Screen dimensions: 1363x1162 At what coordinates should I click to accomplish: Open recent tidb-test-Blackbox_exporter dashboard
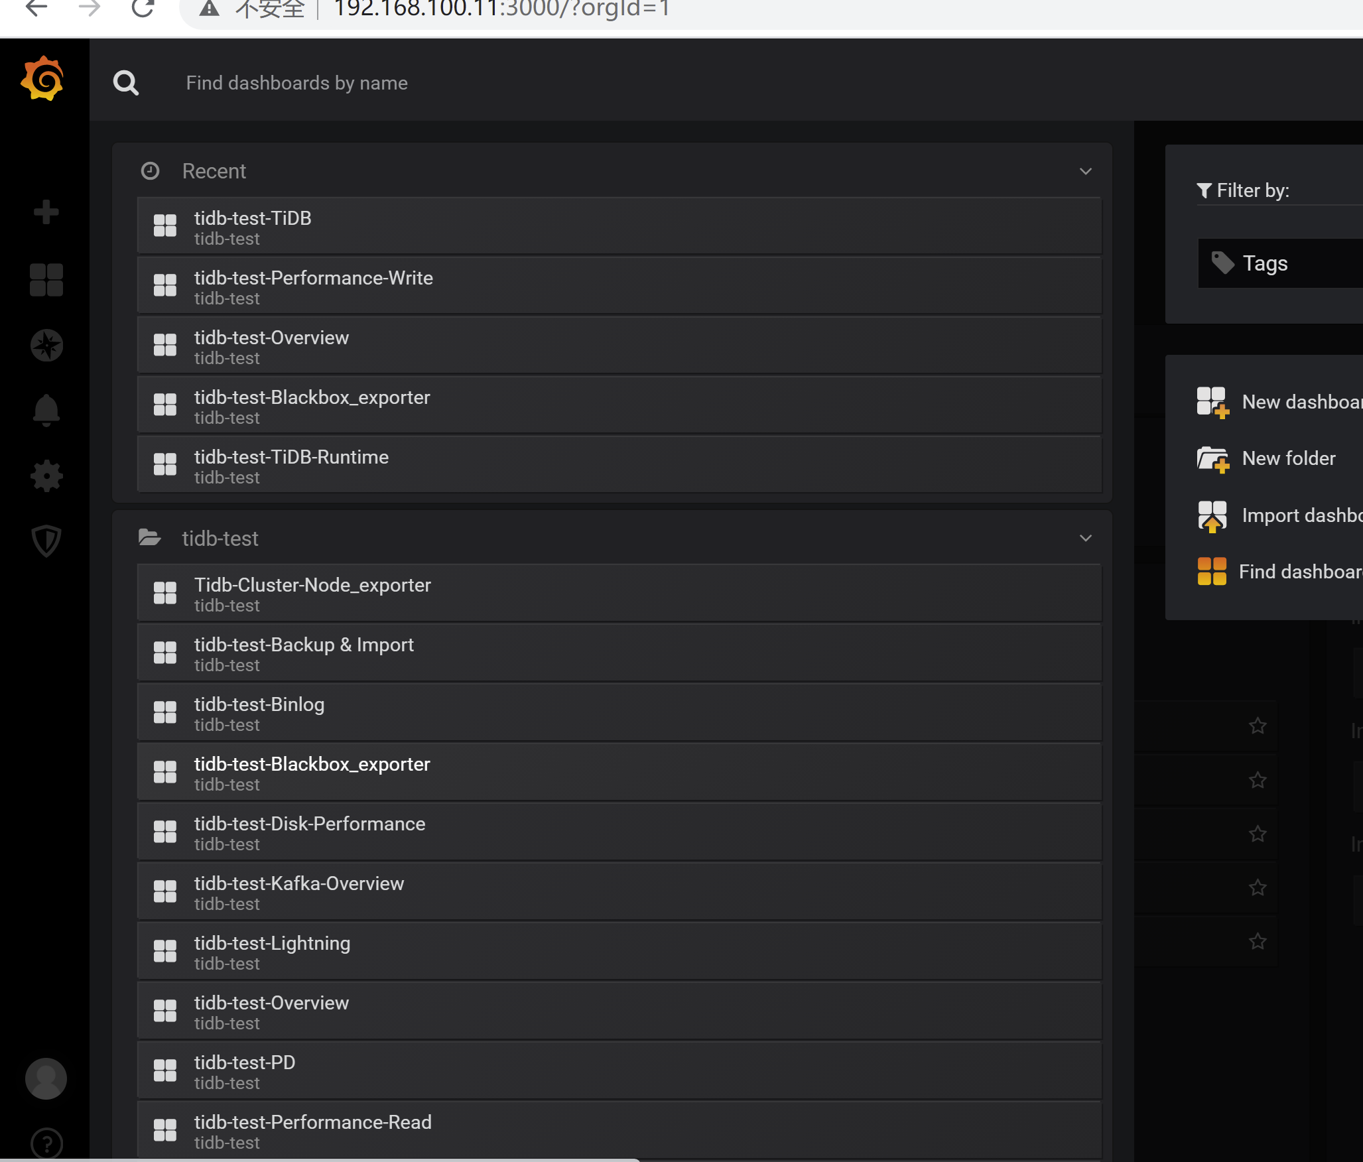coord(619,405)
